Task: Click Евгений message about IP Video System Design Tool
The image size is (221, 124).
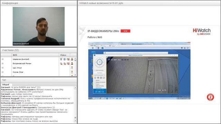Action: coord(34,112)
